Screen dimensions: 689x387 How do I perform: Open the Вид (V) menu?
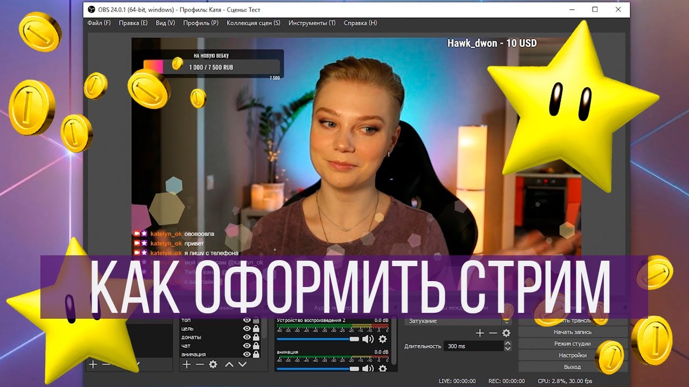pos(165,23)
